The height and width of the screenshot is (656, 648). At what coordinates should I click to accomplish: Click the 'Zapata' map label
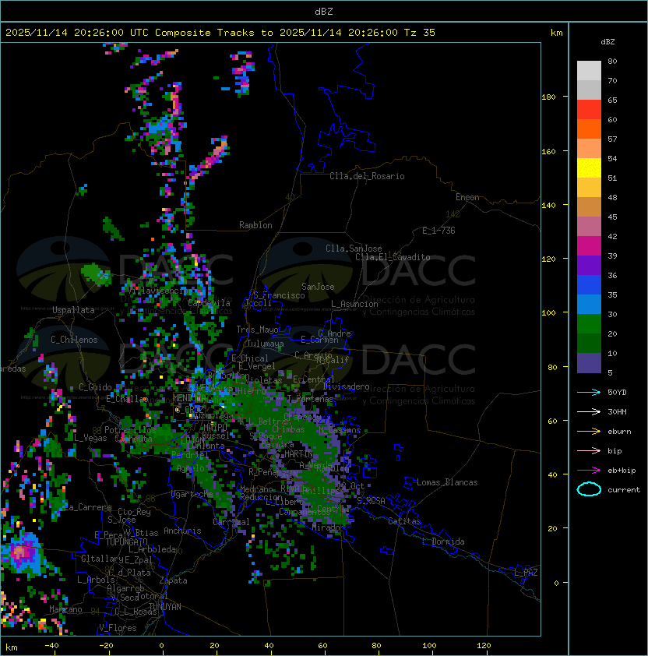173,580
